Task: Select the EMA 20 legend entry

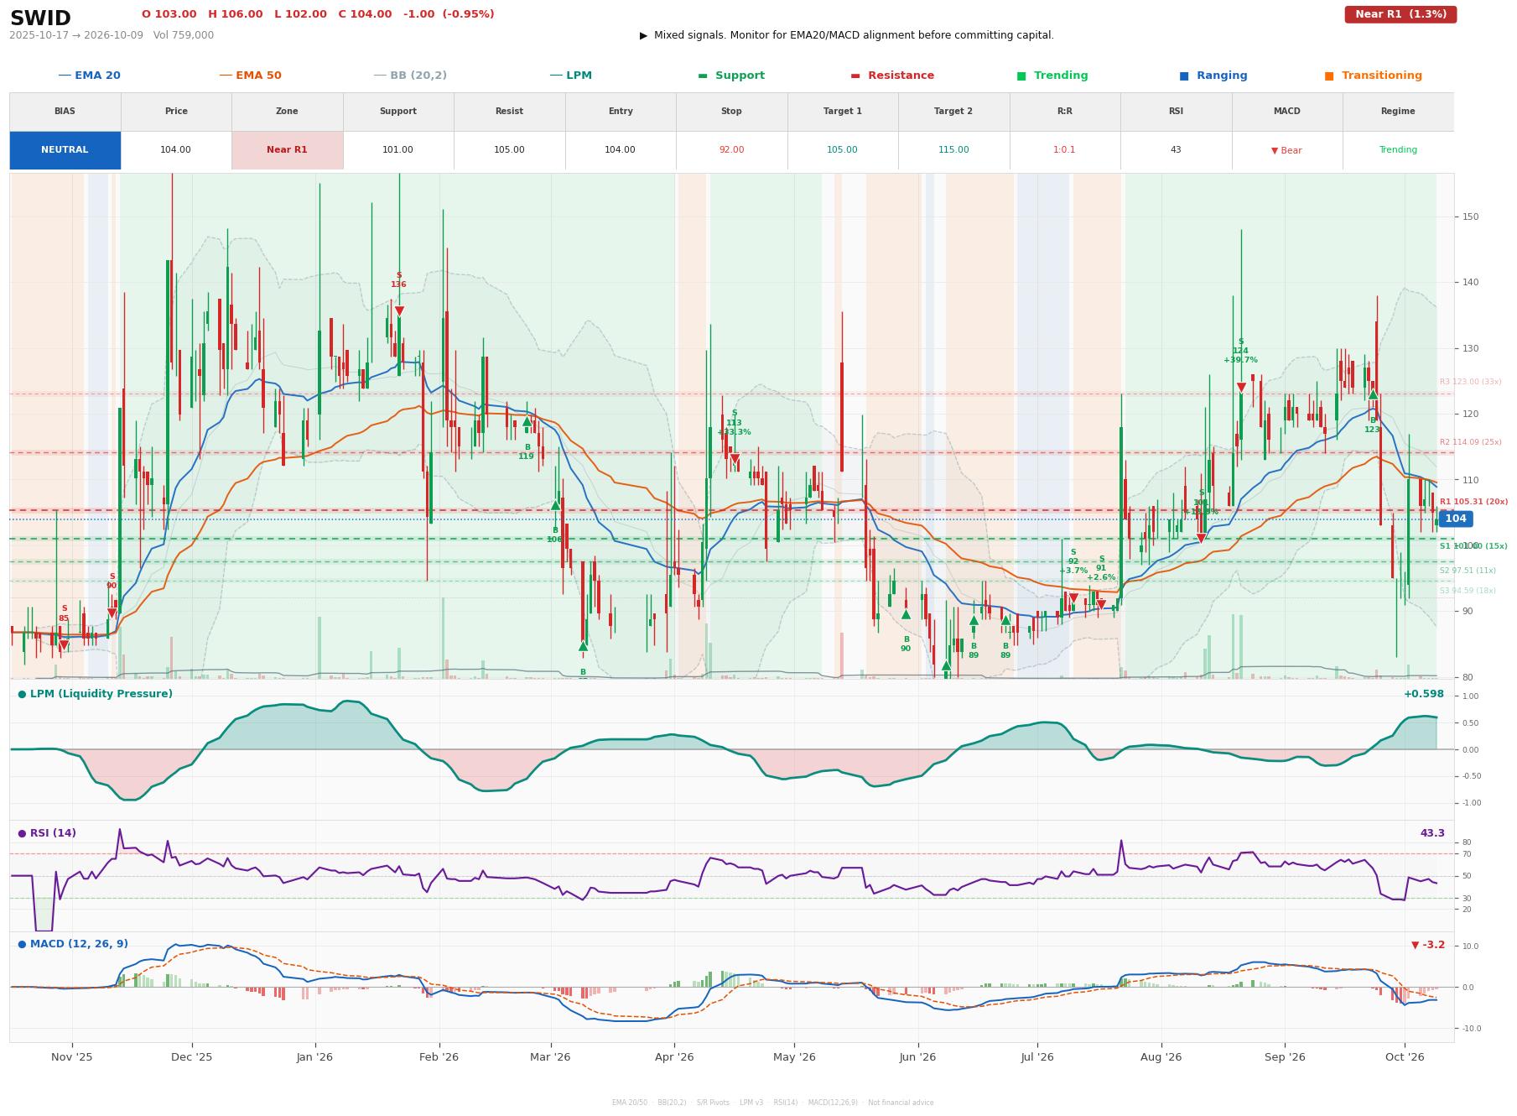Action: point(89,76)
